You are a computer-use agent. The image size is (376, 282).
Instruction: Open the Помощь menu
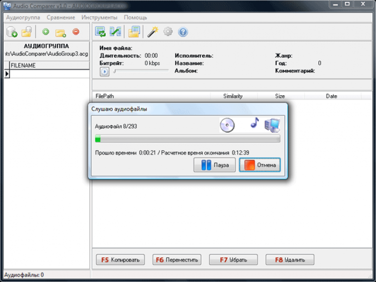pos(135,18)
